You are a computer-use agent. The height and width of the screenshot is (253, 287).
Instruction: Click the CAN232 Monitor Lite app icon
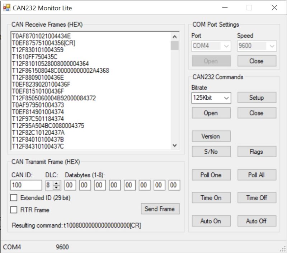click(6, 8)
